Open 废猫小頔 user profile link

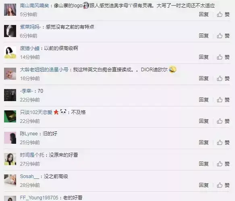(x=30, y=48)
